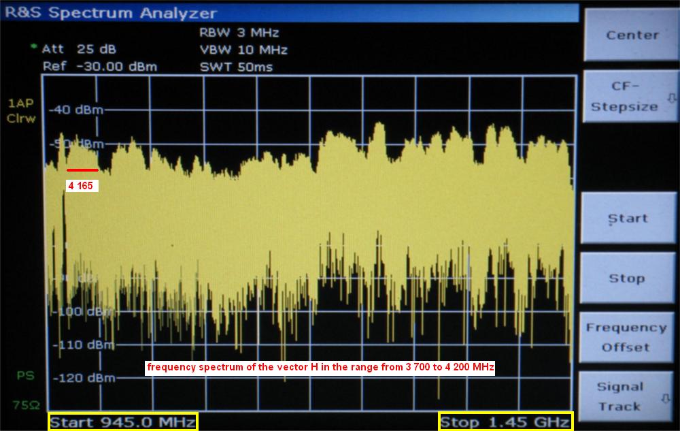Click the highlighted Start 945.0 MHz field
Viewport: 680px width, 431px height.
pyautogui.click(x=123, y=421)
